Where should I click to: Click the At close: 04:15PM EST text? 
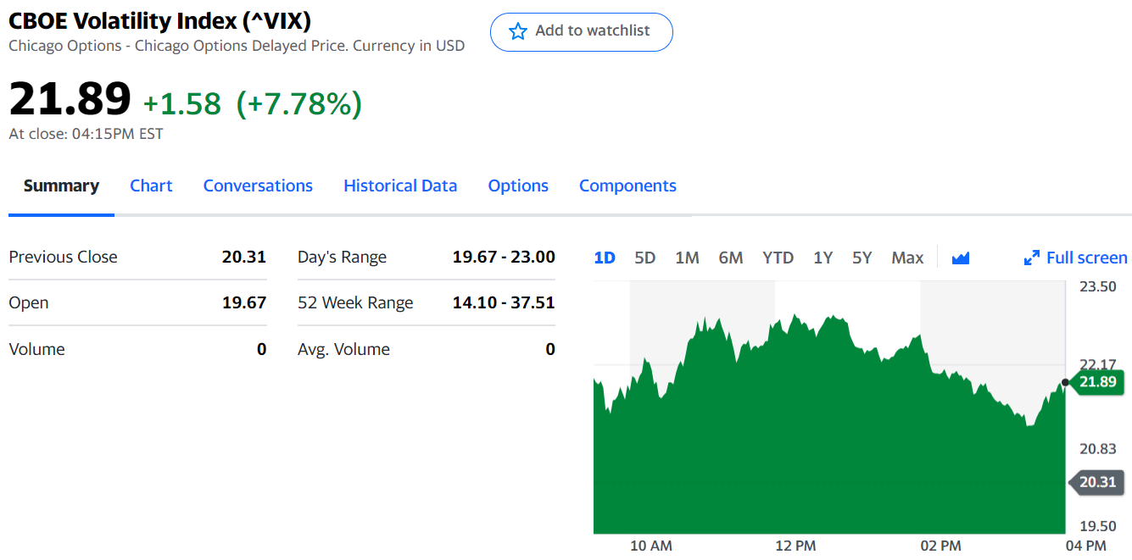[x=86, y=134]
